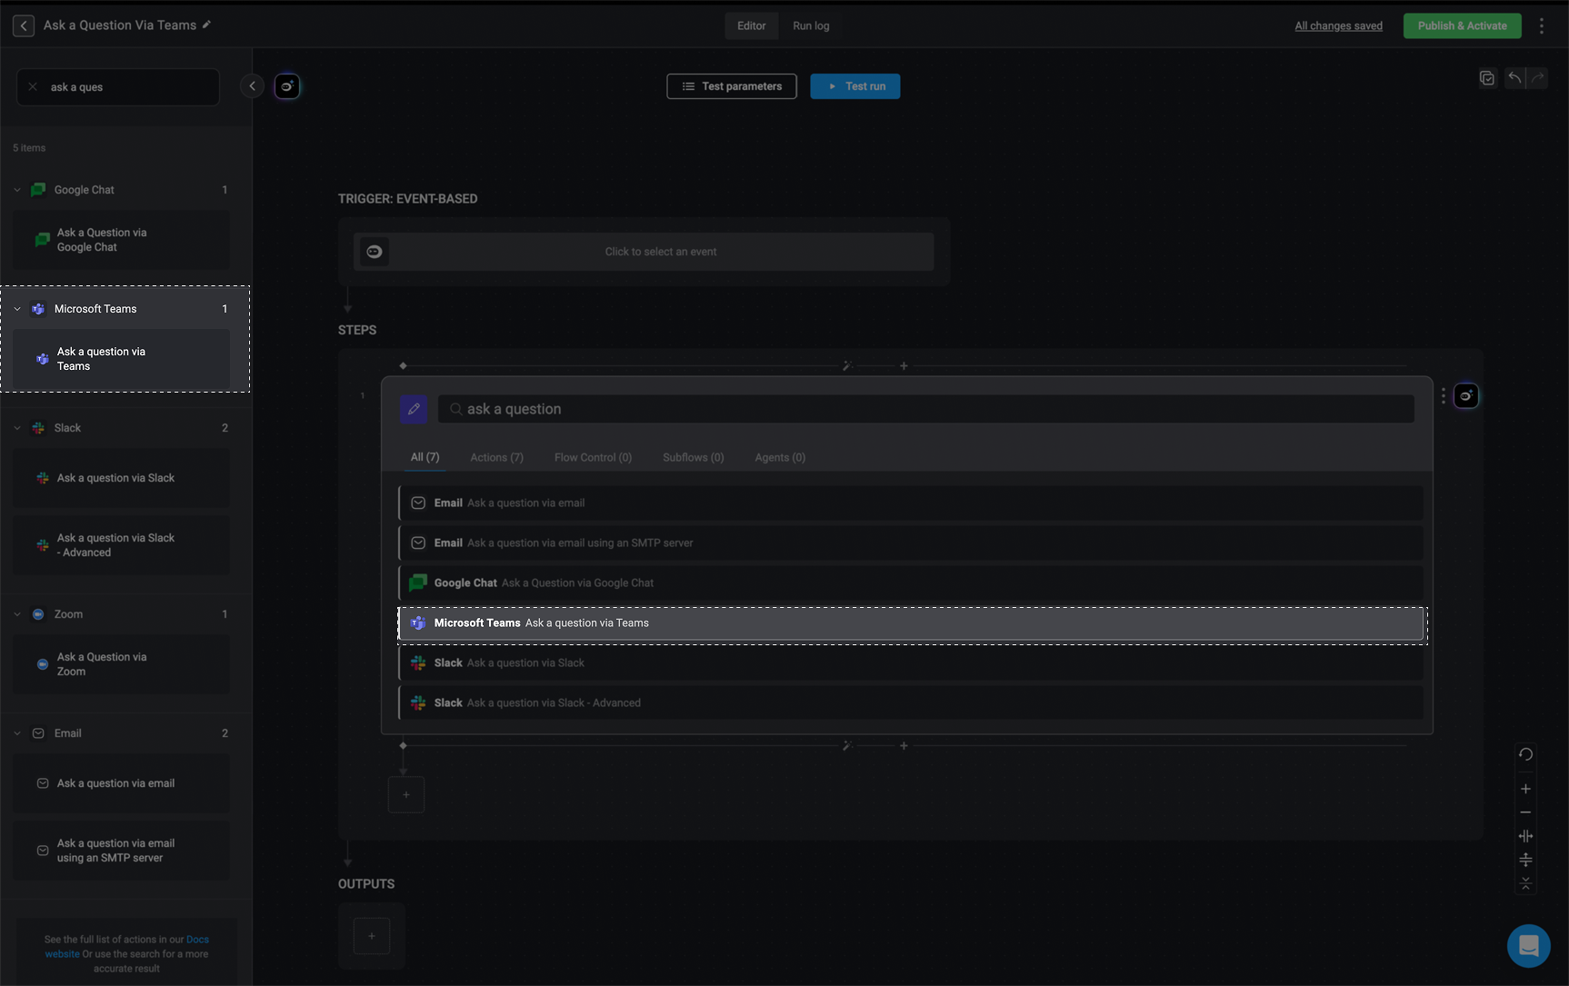Open the step's three-dot menu
1569x986 pixels.
coord(1444,396)
